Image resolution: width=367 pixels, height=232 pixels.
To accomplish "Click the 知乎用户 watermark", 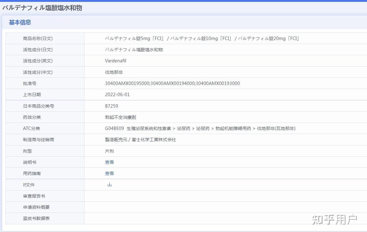I will click(335, 220).
